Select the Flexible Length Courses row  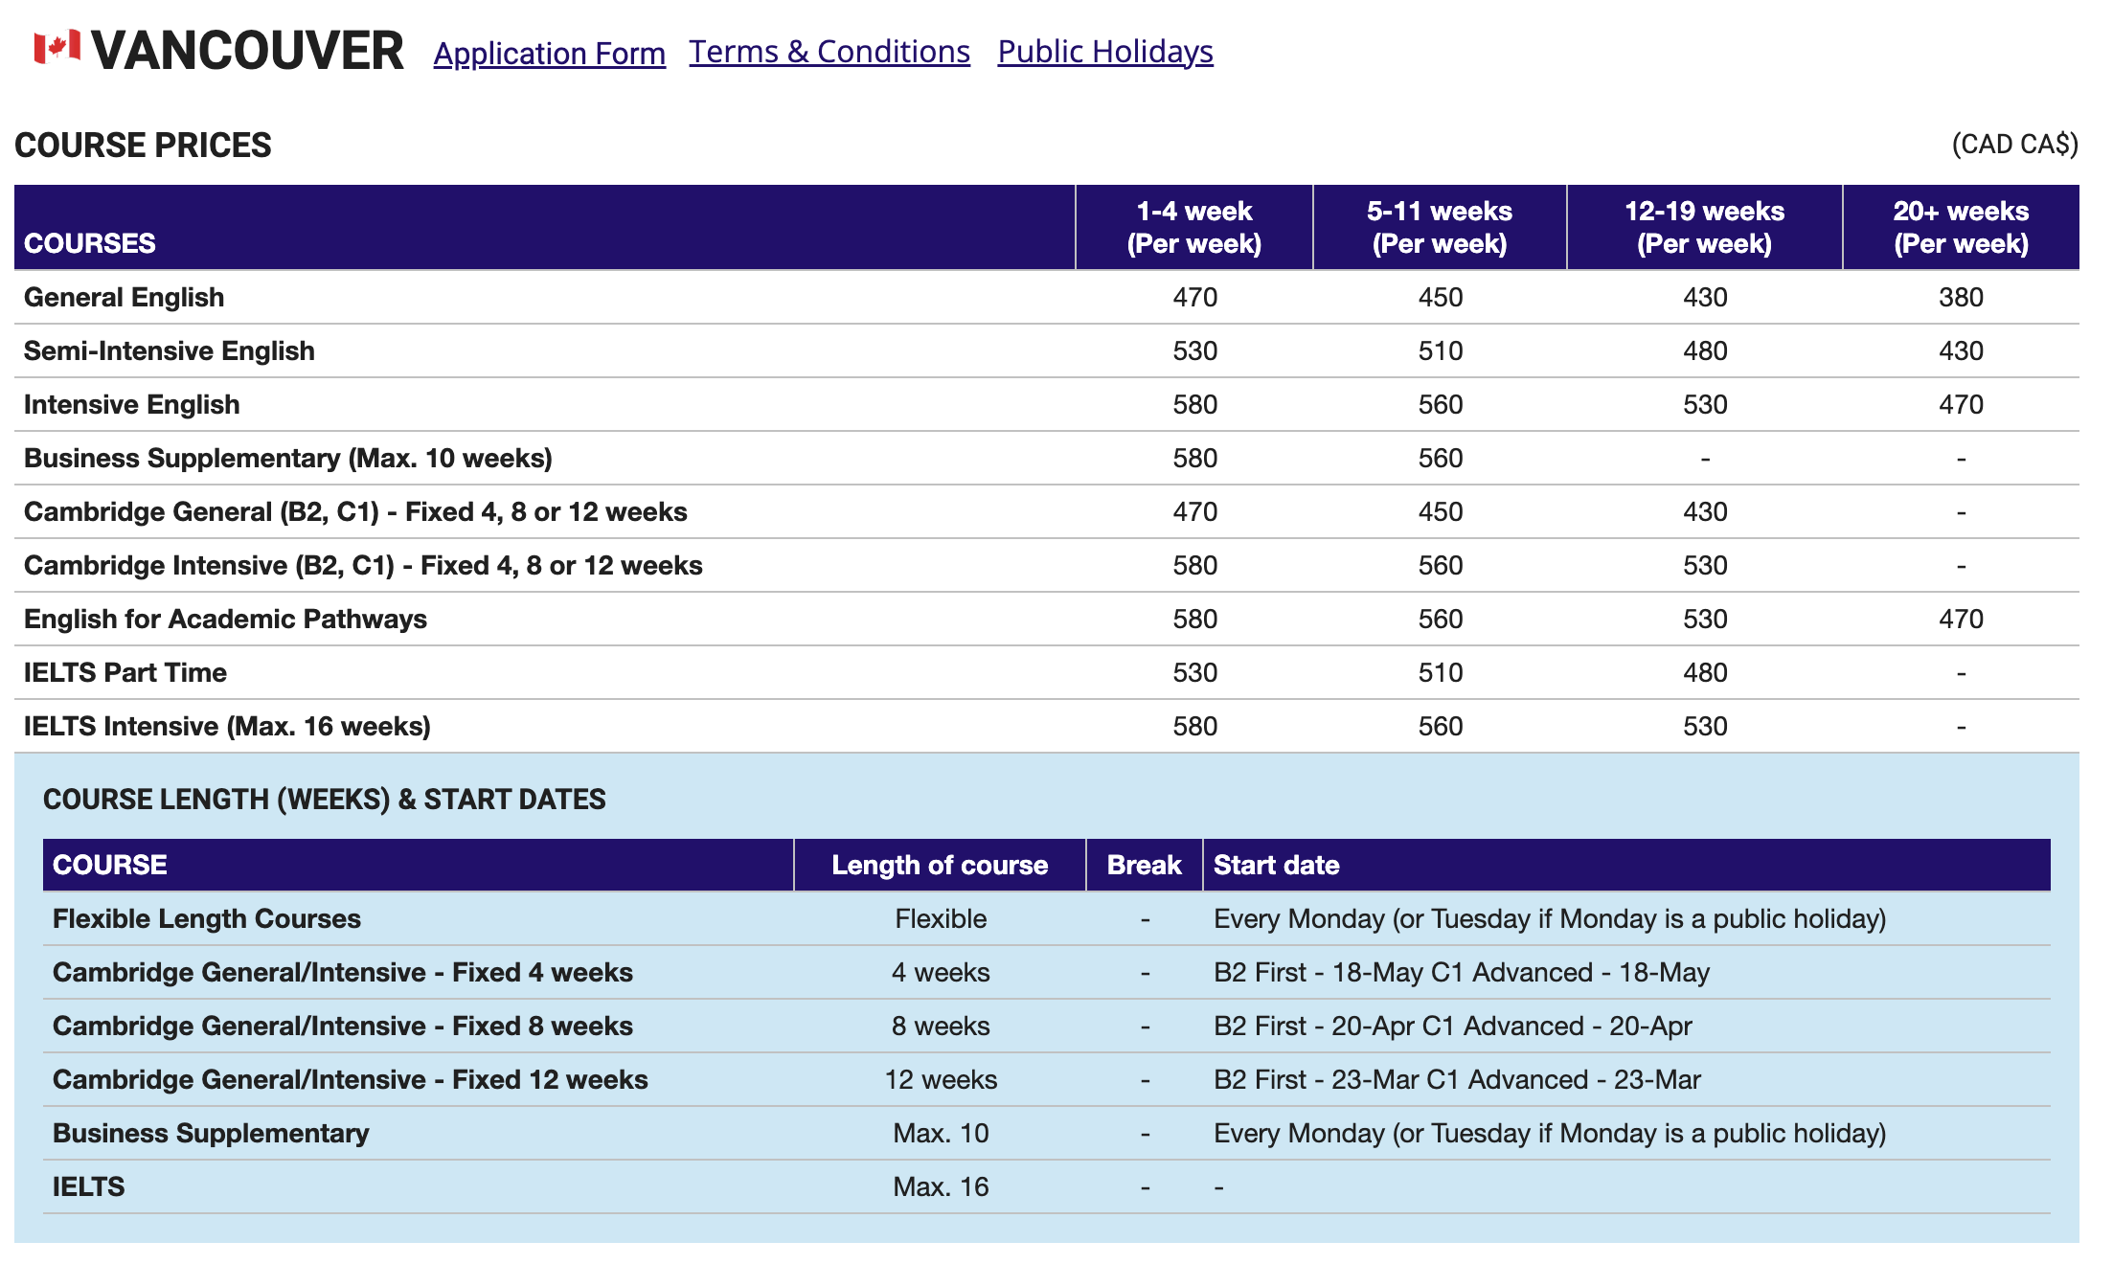tap(207, 919)
